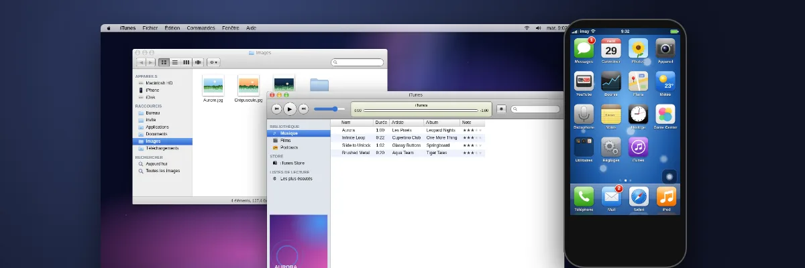Click the iTunes volume slider

click(x=329, y=109)
